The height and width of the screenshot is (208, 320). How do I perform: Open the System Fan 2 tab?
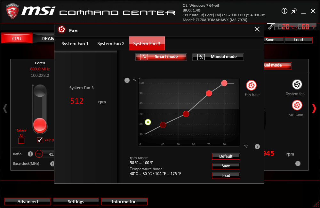111,44
